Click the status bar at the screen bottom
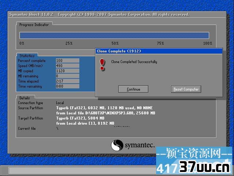Viewport: 234px width, 176px height. (x=82, y=170)
